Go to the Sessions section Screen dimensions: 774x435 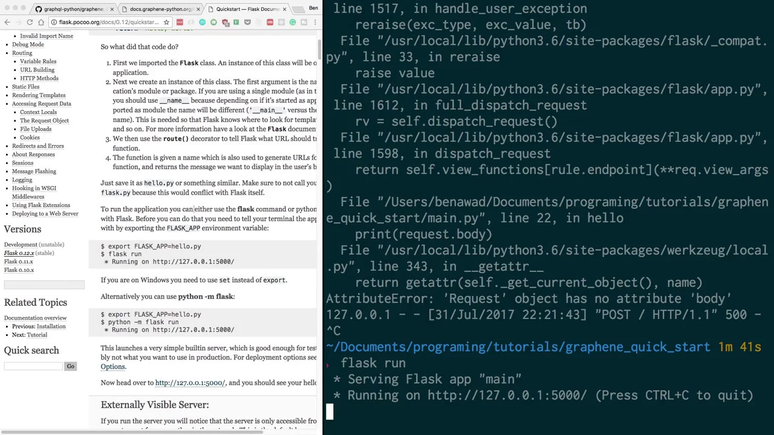click(22, 163)
